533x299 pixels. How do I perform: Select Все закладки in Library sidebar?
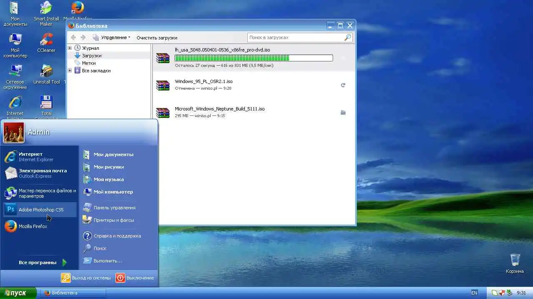[96, 71]
